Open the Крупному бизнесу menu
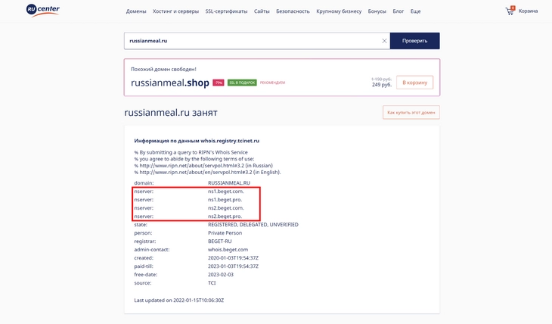Image resolution: width=552 pixels, height=324 pixels. coord(339,11)
